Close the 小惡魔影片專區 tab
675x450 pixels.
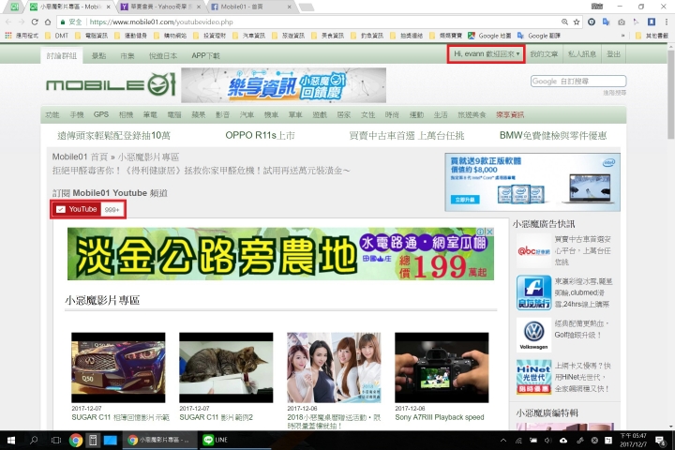pos(108,7)
